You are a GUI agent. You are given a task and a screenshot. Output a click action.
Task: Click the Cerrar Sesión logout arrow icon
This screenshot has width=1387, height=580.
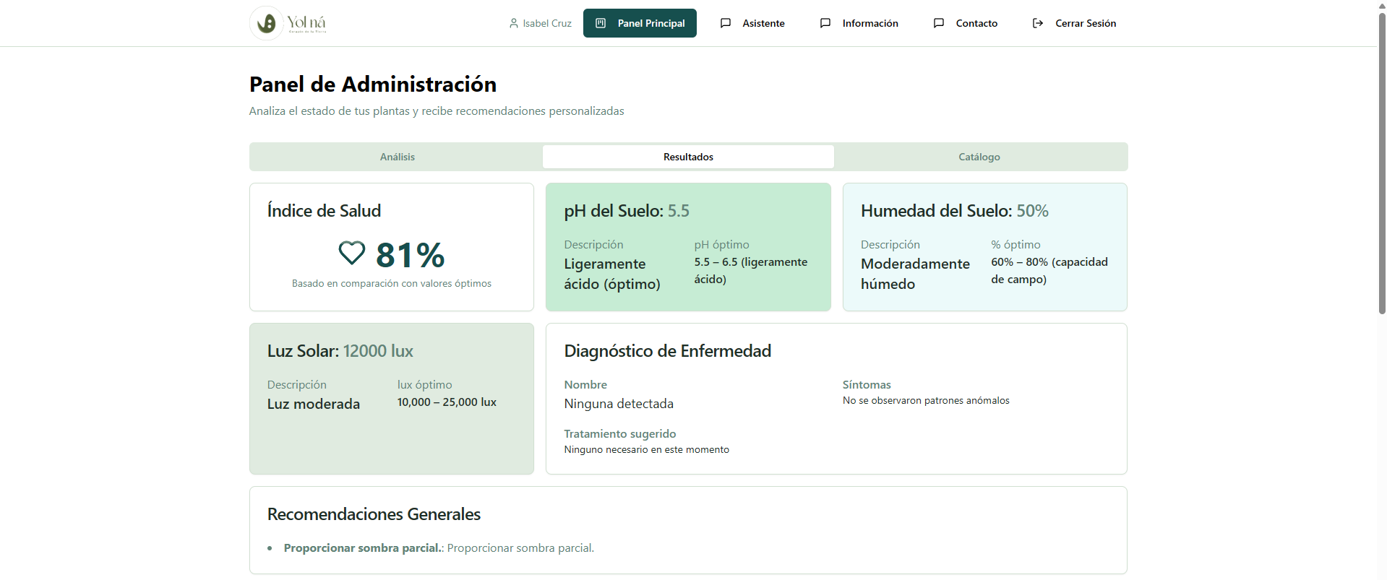1038,23
